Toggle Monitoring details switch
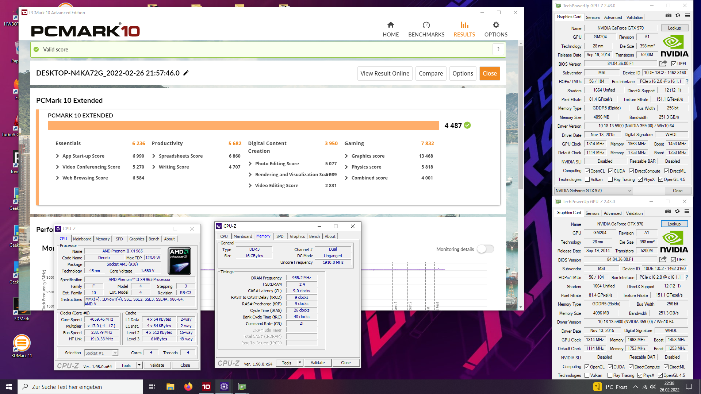The height and width of the screenshot is (394, 701). point(486,249)
